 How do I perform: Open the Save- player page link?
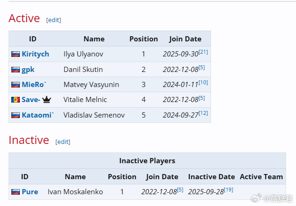[31, 100]
